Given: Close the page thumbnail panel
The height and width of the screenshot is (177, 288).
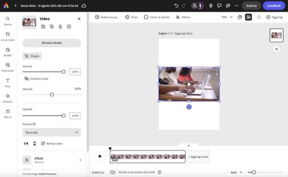Looking at the screenshot, I should [x=276, y=49].
